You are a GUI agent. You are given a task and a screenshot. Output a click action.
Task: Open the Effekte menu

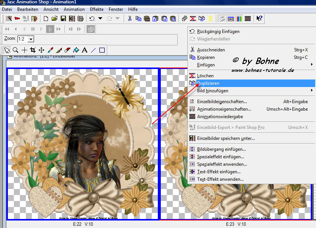tap(97, 9)
